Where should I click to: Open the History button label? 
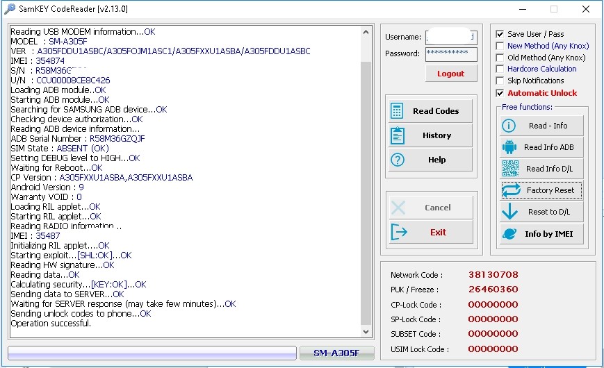pos(436,135)
